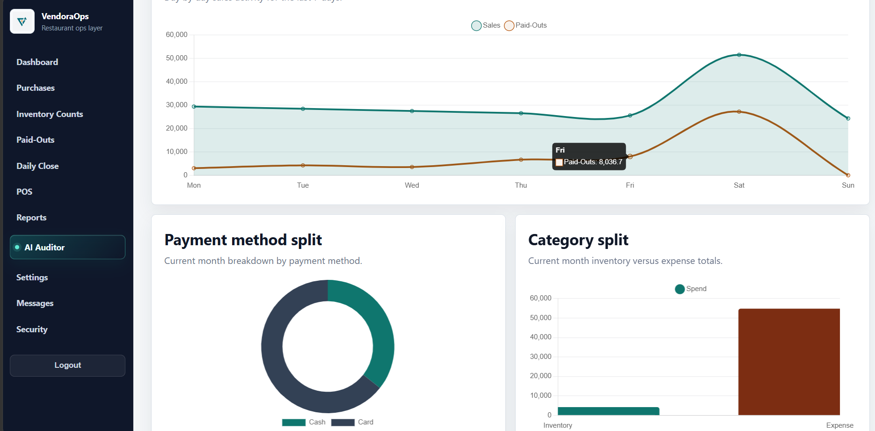Screen dimensions: 875x431
Task: Click the Expense bar in Category split
Action: point(789,362)
